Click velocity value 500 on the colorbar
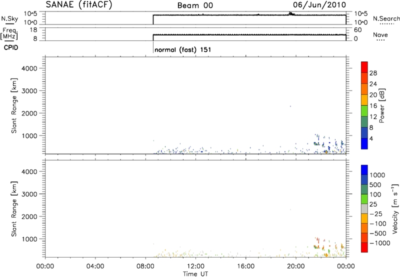 coord(375,185)
